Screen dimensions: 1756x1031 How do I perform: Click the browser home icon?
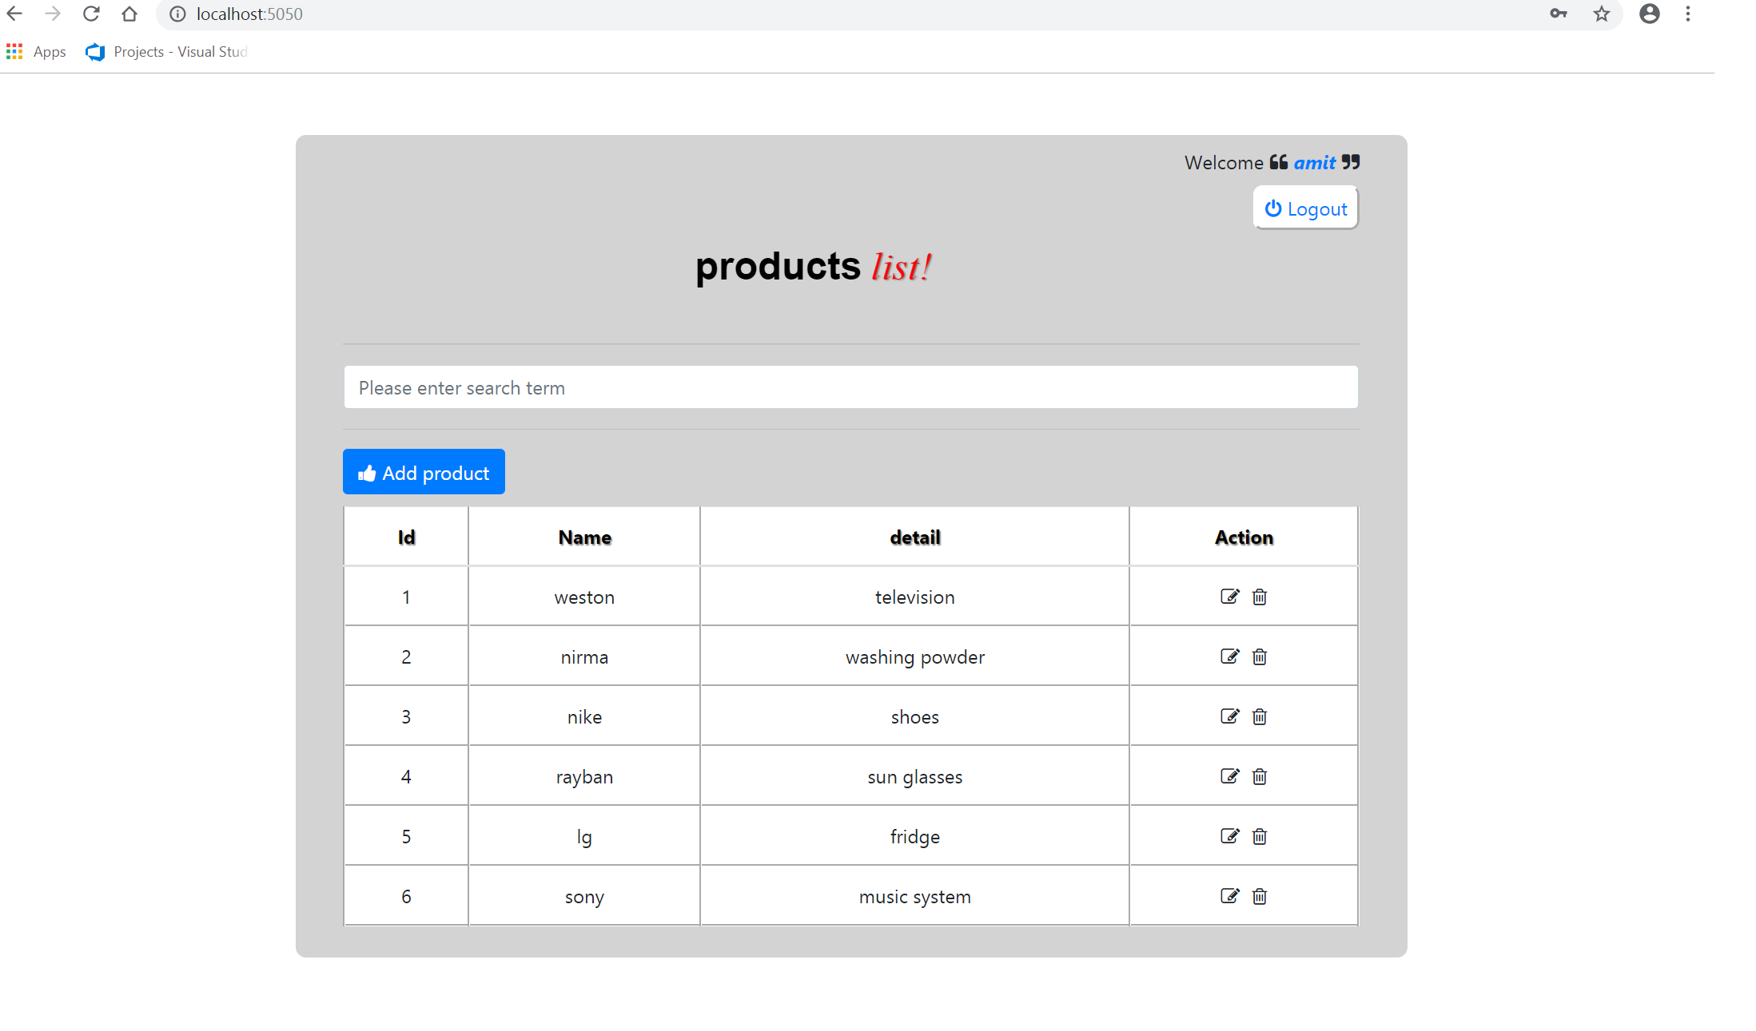coord(129,14)
